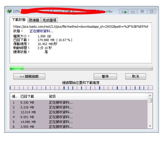The image size is (166, 143).
Task: Select connection row 6 with 3.955 MB
Action: coord(79,126)
